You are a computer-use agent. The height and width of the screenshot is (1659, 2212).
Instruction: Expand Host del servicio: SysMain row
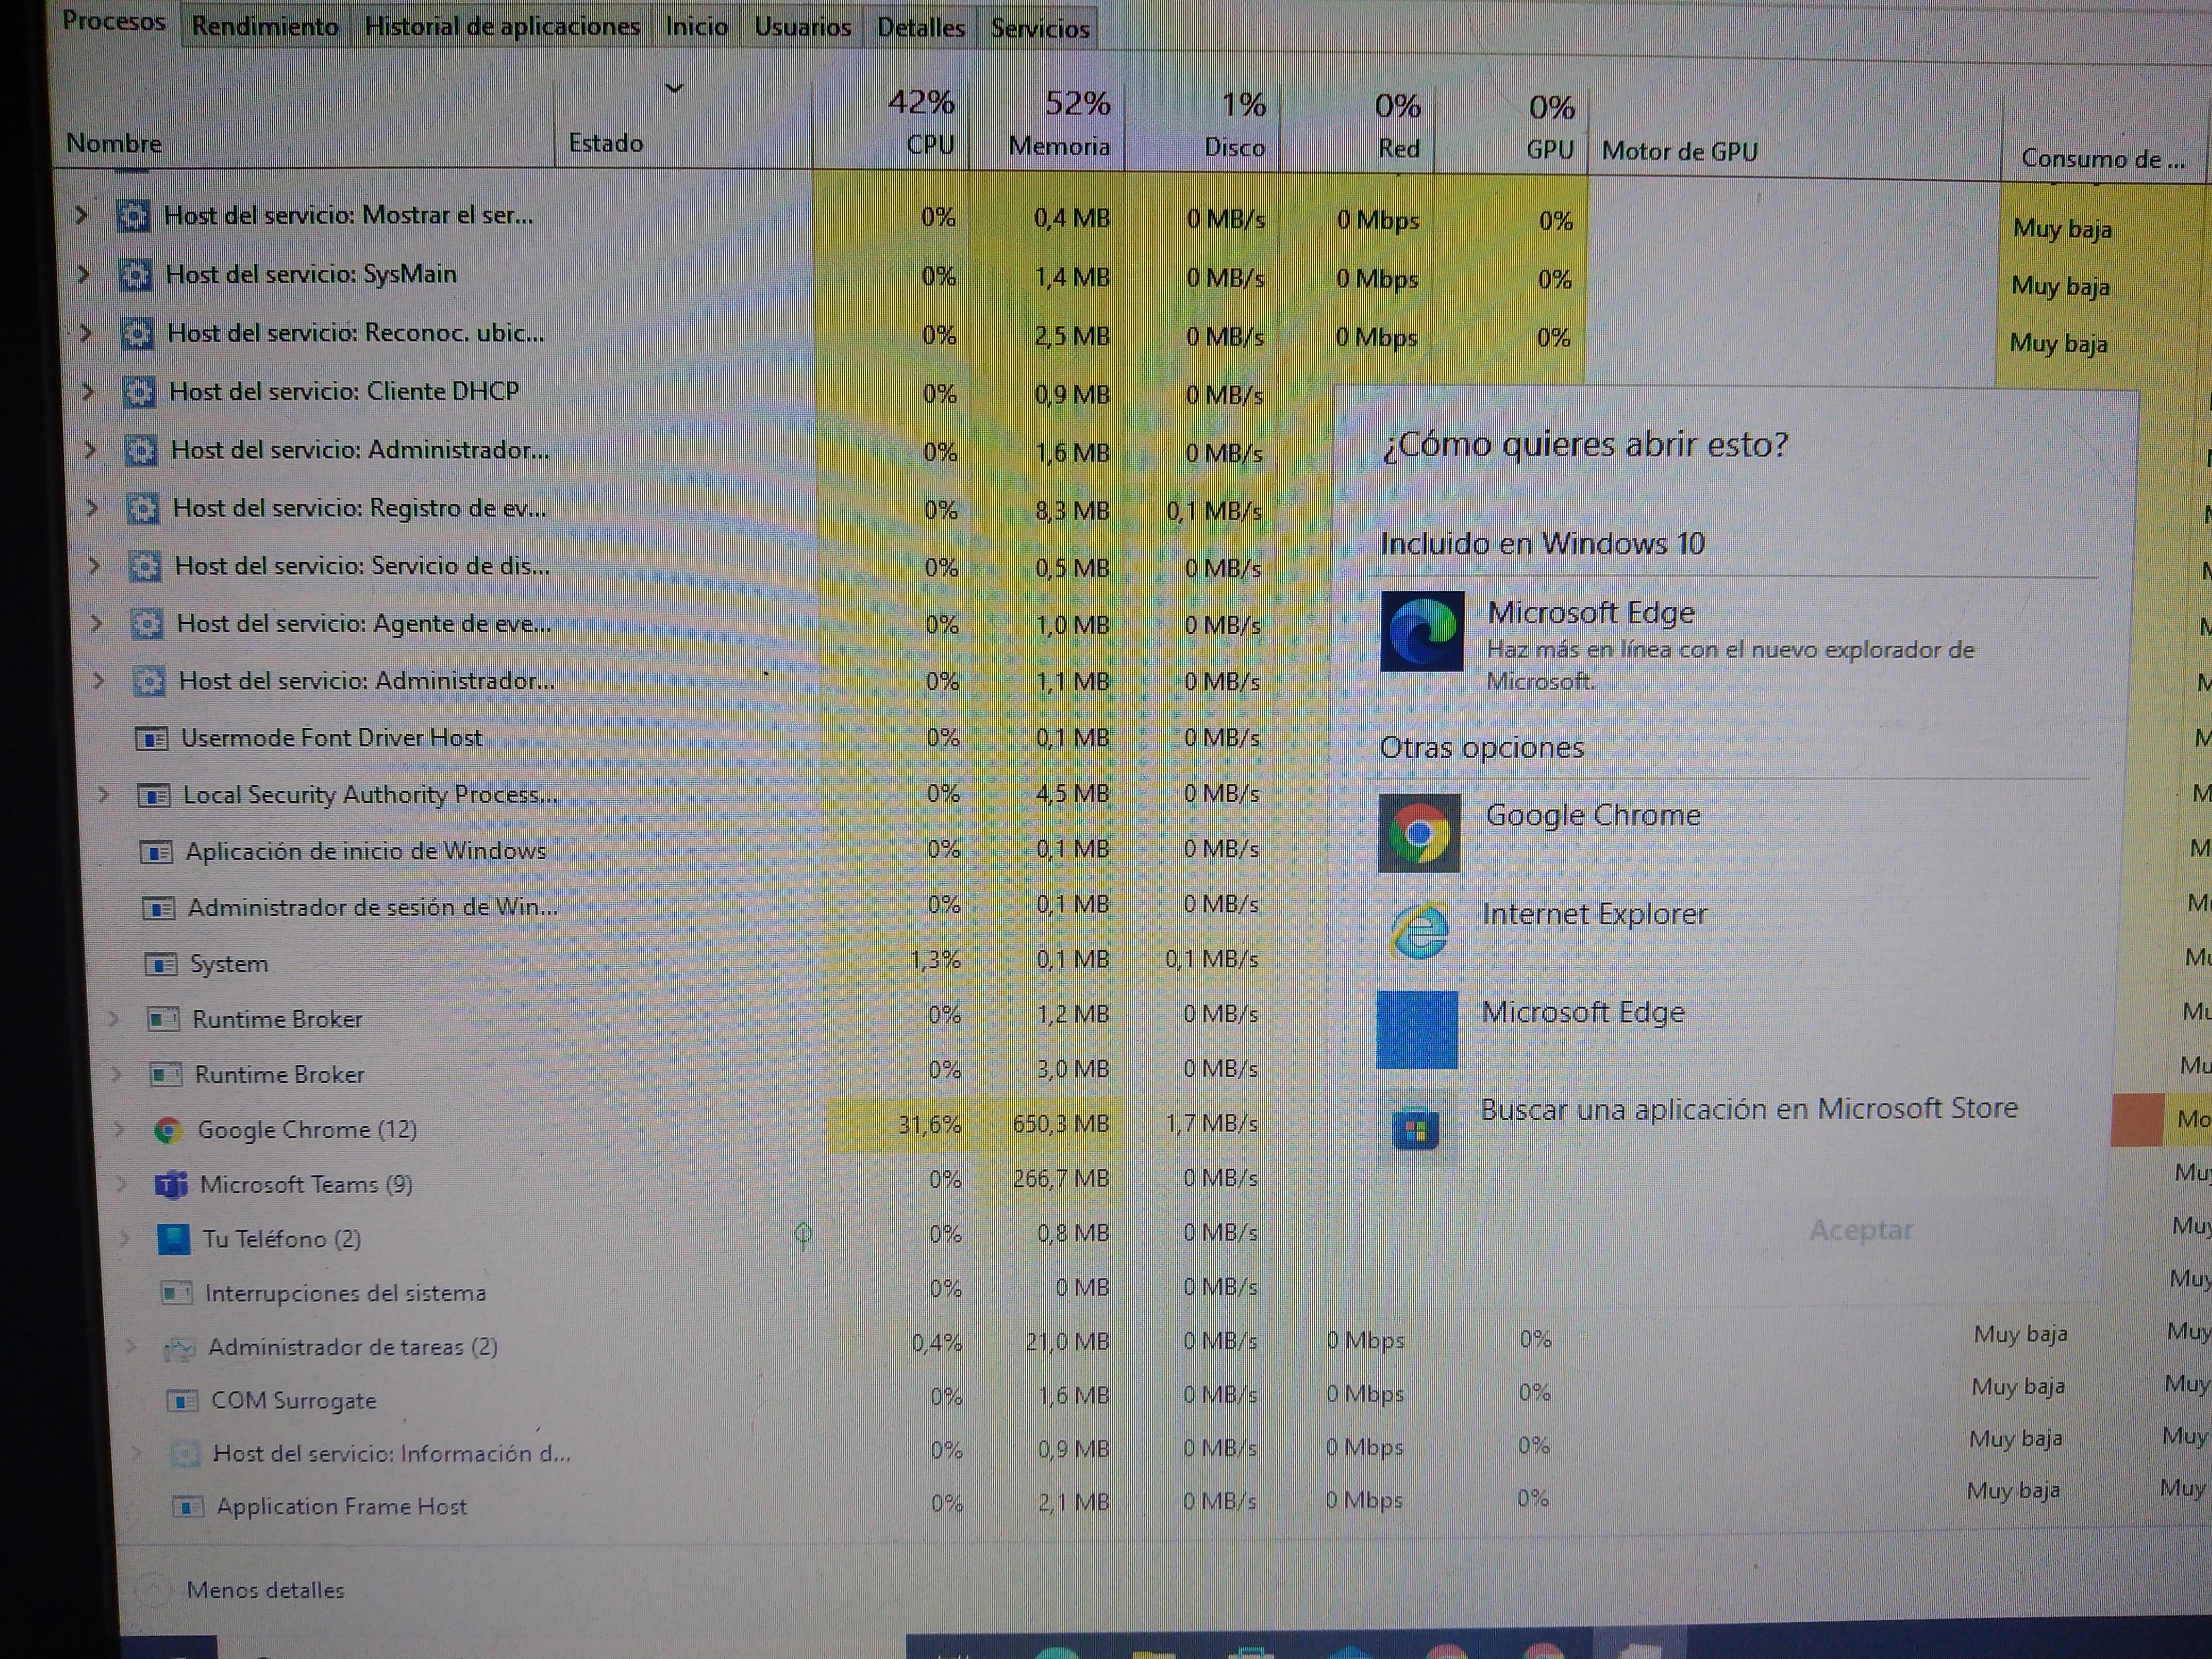[x=84, y=274]
